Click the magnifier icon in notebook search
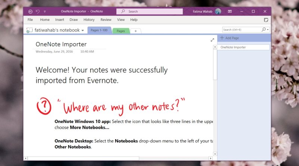 point(263,29)
